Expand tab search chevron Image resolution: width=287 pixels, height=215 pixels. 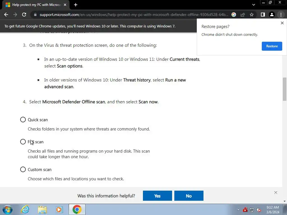point(253,5)
